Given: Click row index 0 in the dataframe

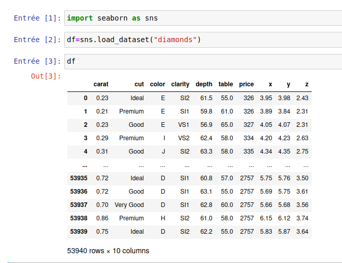Looking at the screenshot, I should (x=85, y=98).
